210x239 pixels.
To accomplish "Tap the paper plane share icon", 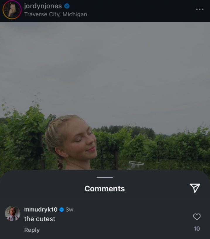I will (195, 188).
